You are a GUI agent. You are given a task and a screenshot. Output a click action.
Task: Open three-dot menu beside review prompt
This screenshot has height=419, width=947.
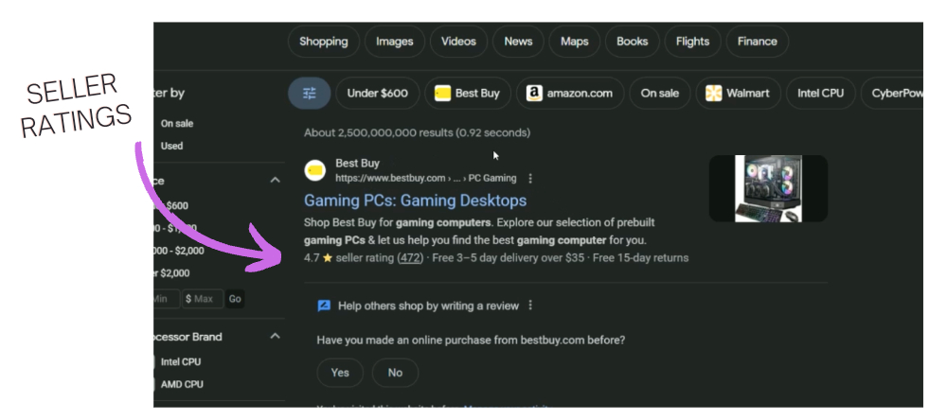point(530,306)
